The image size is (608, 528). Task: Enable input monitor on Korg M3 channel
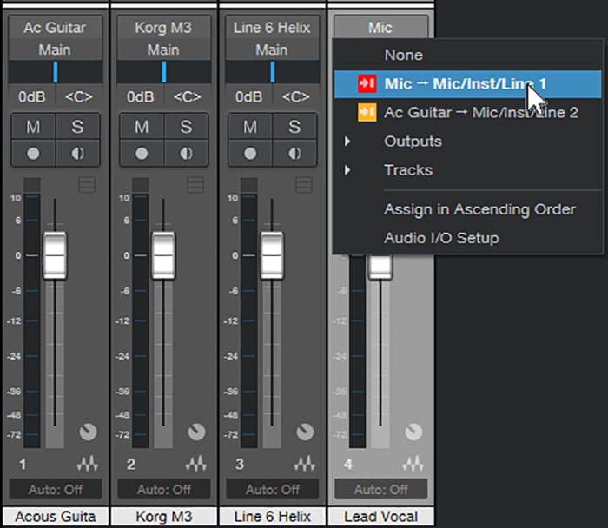coord(185,151)
